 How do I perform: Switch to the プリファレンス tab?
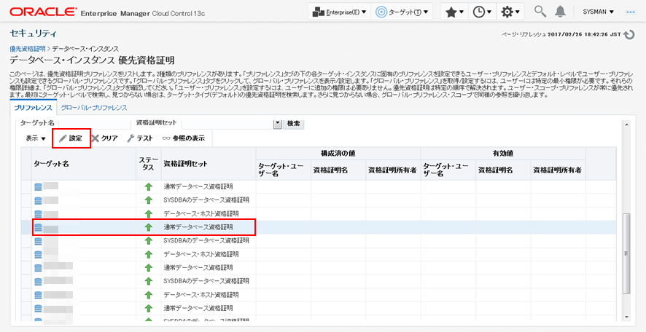tap(33, 108)
